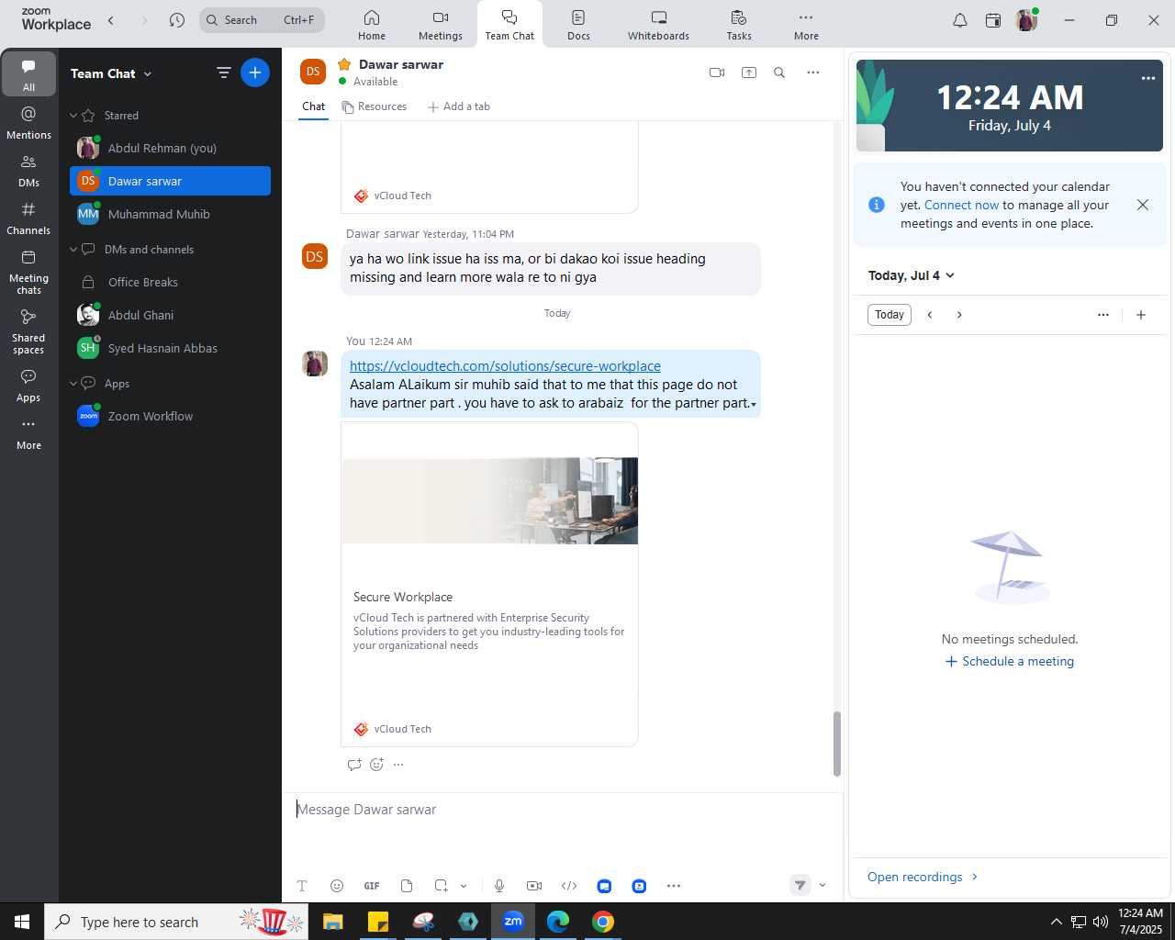Open recordings link in calendar panel

pos(923,877)
